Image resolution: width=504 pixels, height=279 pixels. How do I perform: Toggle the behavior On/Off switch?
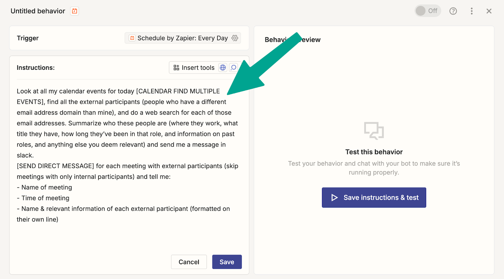(x=427, y=11)
